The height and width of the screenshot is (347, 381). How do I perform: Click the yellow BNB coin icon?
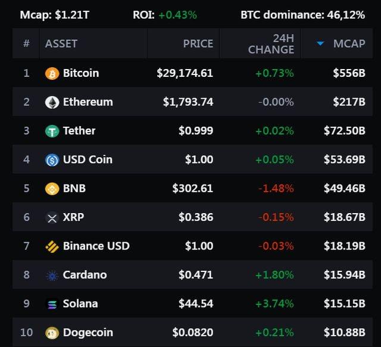tap(52, 189)
